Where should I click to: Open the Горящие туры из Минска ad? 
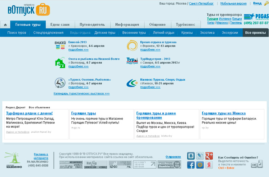[224, 113]
